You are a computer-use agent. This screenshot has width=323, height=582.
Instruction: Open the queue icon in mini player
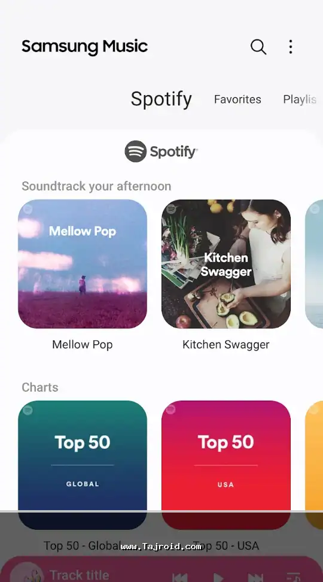click(x=293, y=577)
